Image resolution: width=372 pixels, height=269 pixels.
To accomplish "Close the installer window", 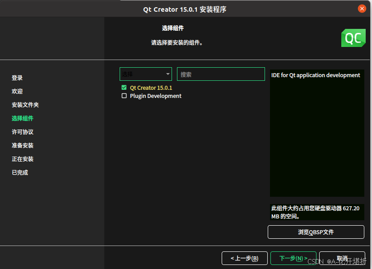I will point(362,9).
